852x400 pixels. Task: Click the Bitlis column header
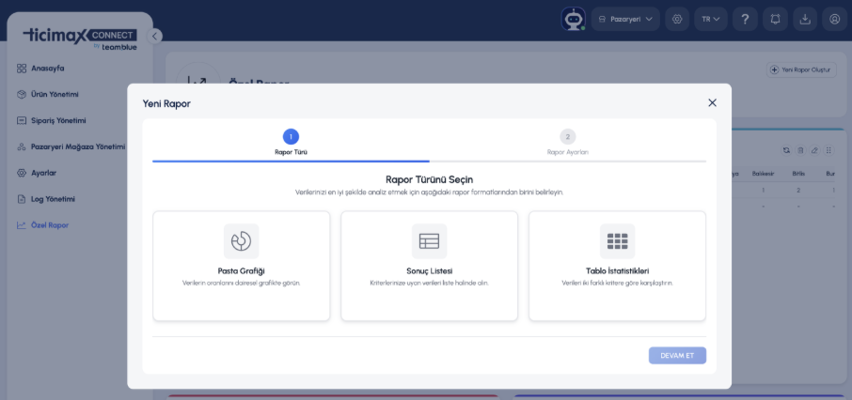pos(798,174)
